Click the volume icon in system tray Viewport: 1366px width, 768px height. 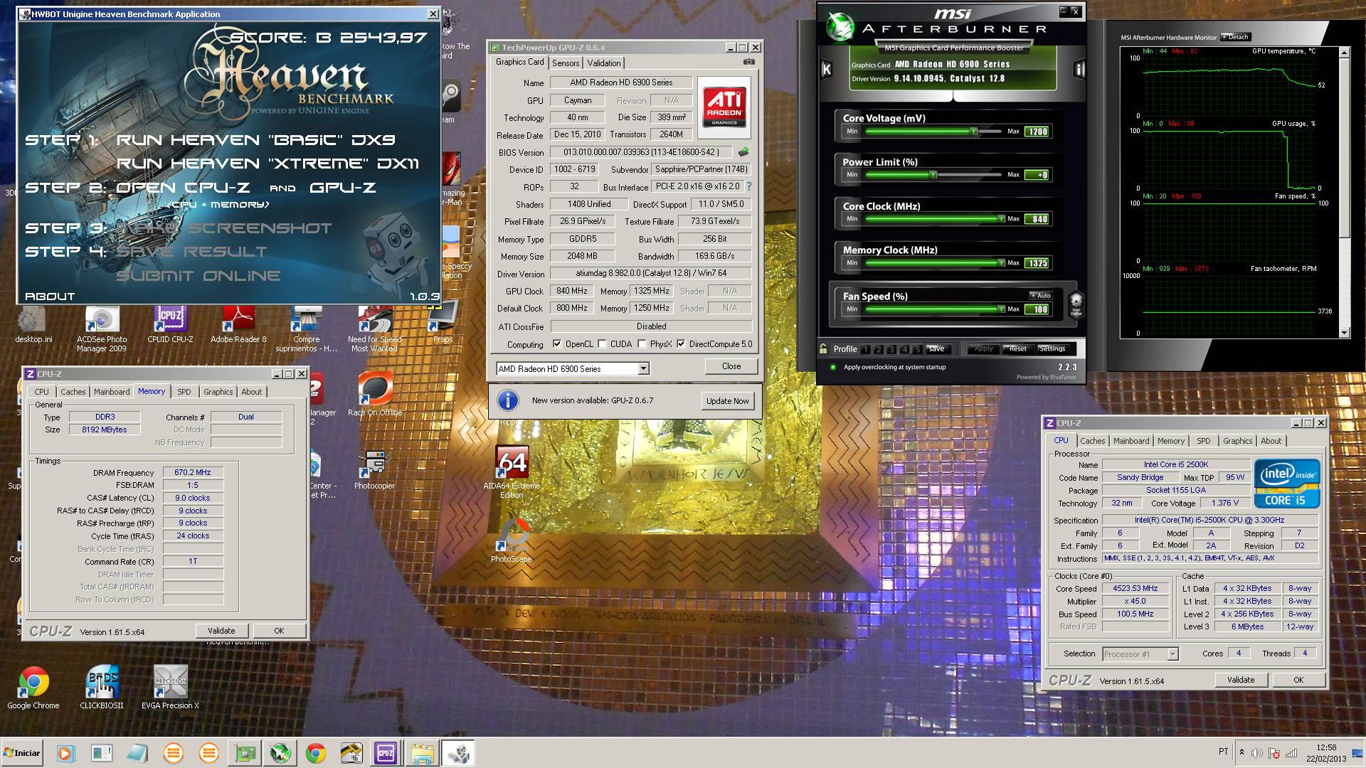tap(1256, 753)
